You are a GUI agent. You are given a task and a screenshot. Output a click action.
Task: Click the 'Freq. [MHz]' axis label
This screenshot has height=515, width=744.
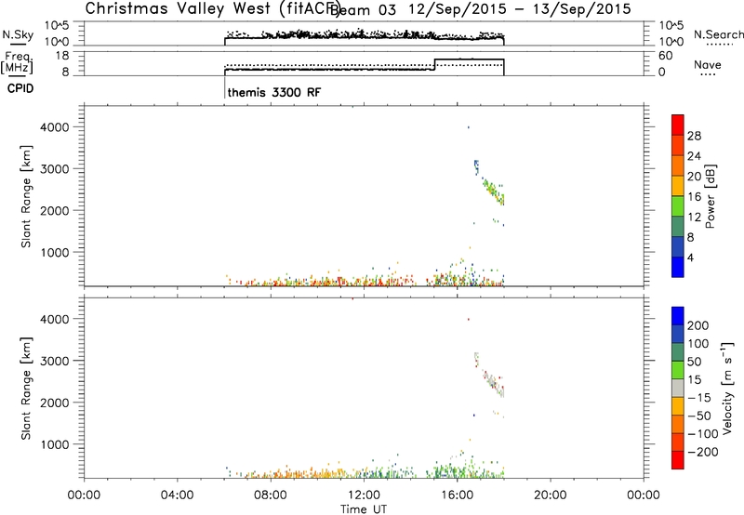pos(17,63)
